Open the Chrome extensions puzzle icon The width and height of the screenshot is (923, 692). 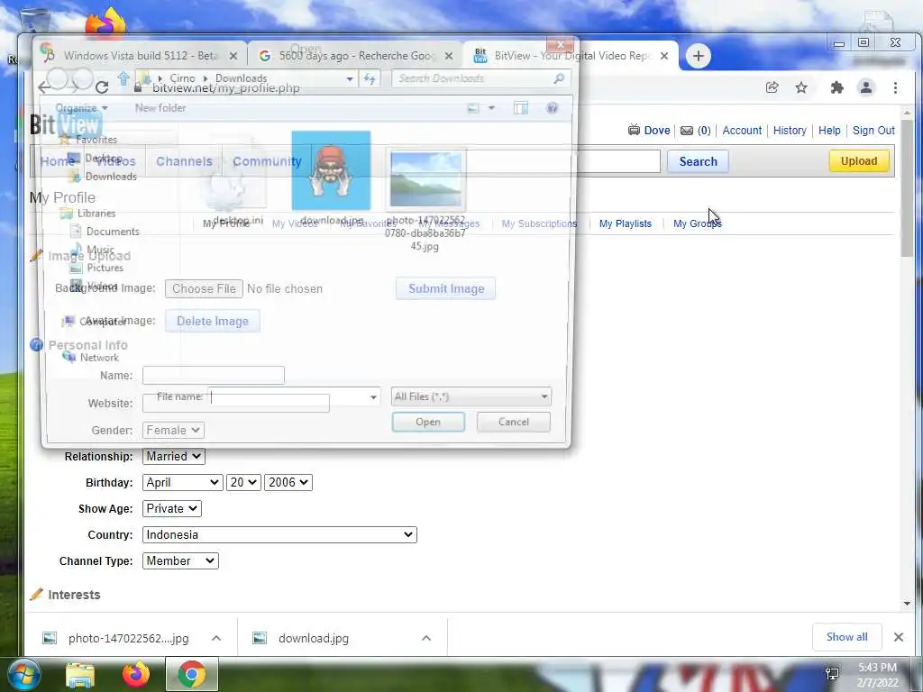point(836,87)
